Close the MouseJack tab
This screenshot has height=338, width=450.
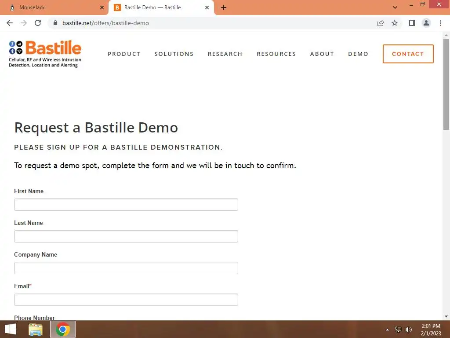[102, 7]
